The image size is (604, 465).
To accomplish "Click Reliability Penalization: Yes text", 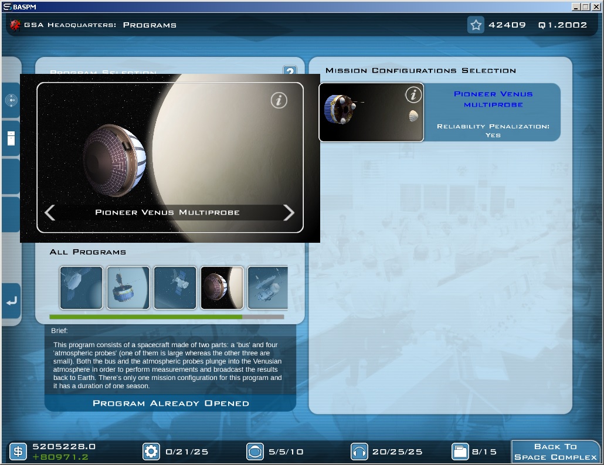I will click(x=493, y=131).
